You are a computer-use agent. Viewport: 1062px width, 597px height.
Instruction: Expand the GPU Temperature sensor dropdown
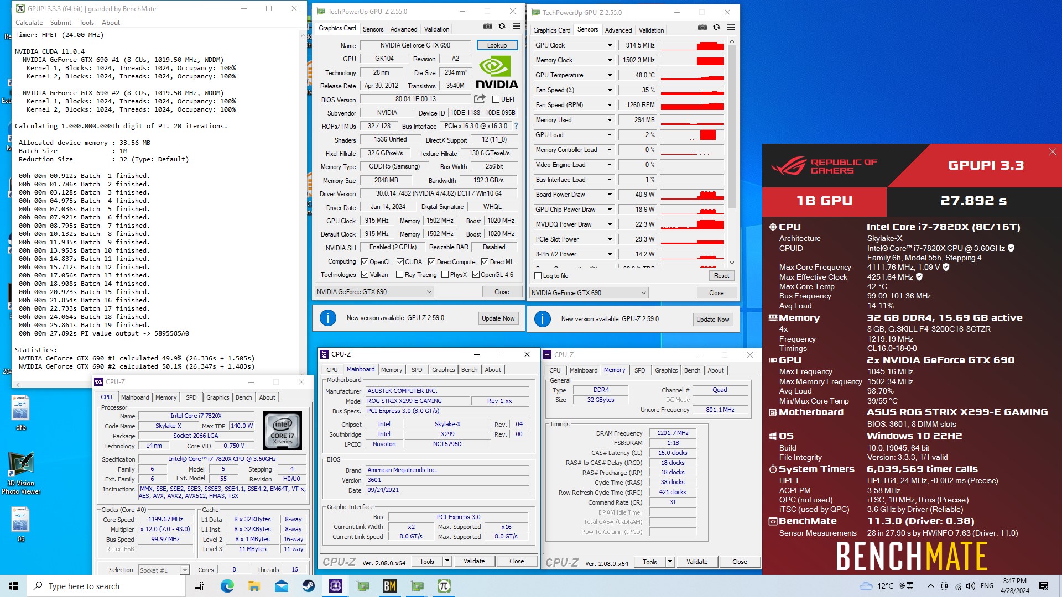(x=610, y=75)
